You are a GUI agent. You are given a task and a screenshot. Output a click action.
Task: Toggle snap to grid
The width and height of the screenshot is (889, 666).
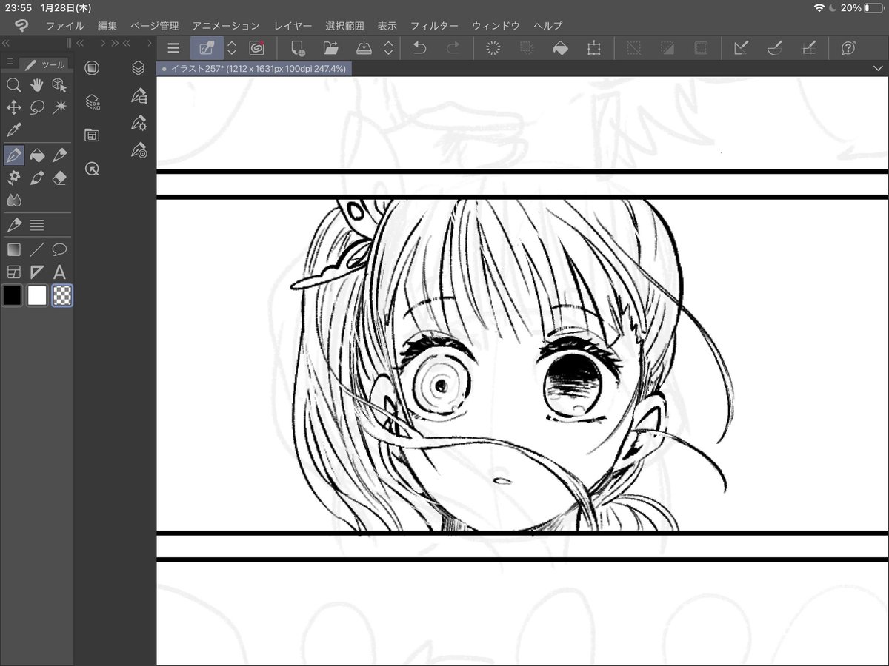click(809, 48)
